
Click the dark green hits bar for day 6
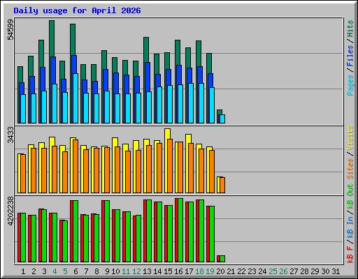pyautogui.click(x=73, y=40)
